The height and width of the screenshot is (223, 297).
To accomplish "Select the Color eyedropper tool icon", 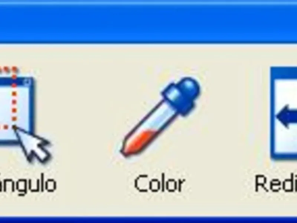I will pyautogui.click(x=161, y=117).
